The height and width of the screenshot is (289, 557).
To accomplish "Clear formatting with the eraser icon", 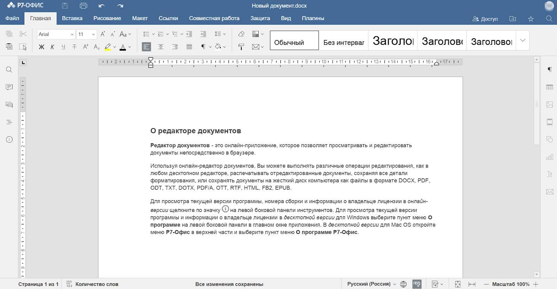I will pos(241,34).
